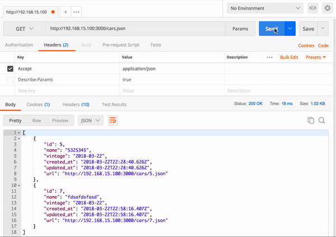Open the Pre-request Script tab
The image size is (336, 237).
coord(121,45)
